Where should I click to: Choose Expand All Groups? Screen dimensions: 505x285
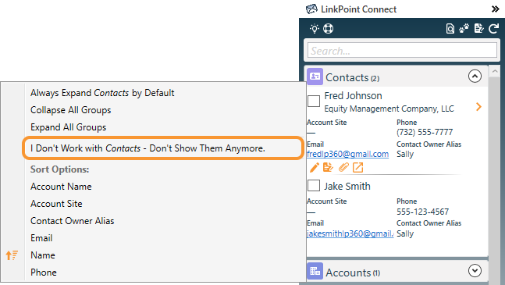click(x=68, y=127)
